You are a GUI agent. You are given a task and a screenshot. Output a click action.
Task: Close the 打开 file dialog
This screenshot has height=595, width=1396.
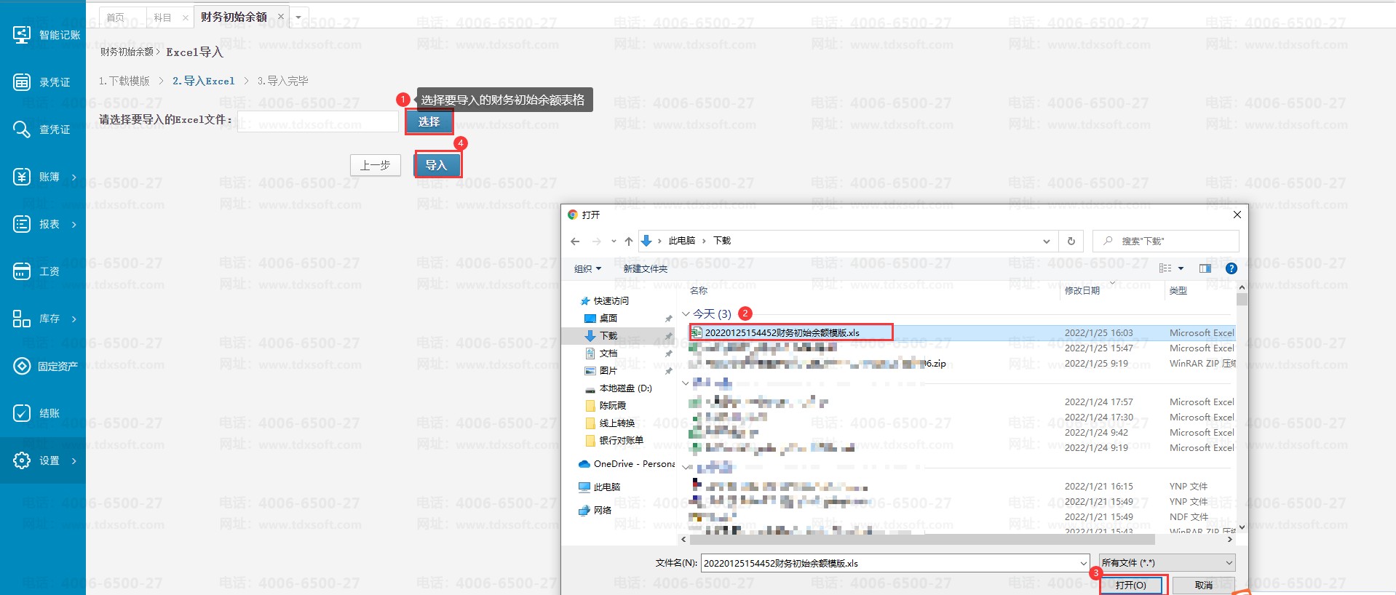[1237, 215]
